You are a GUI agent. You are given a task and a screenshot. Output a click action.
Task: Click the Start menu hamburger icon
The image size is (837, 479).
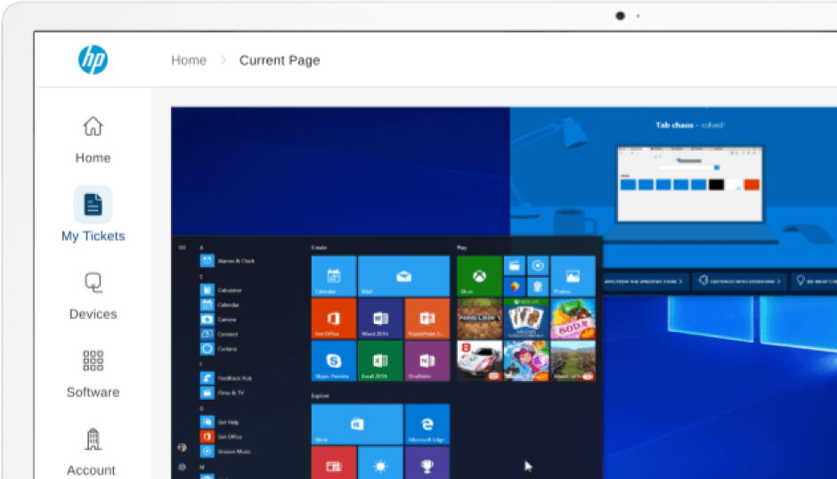click(182, 248)
